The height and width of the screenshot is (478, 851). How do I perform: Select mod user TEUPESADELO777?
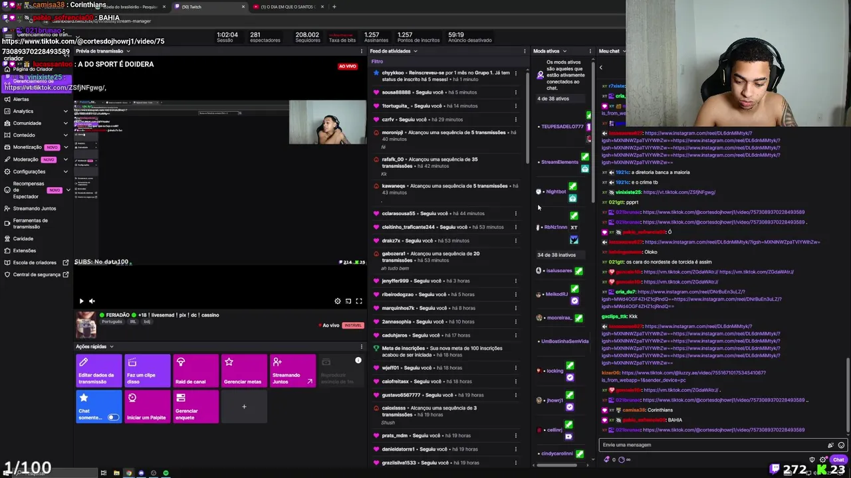[562, 126]
